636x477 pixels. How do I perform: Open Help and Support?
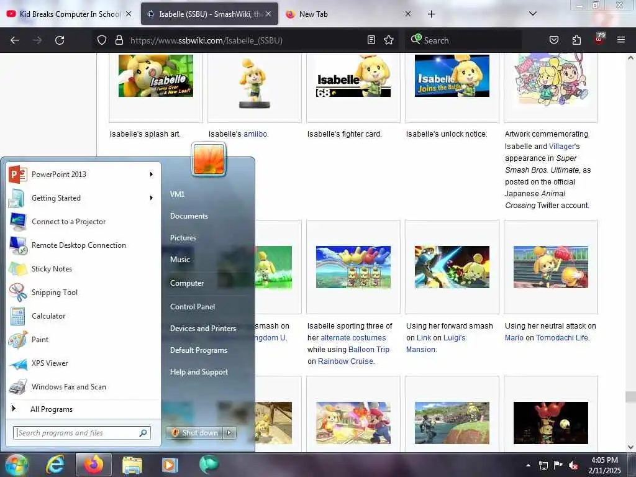click(199, 372)
